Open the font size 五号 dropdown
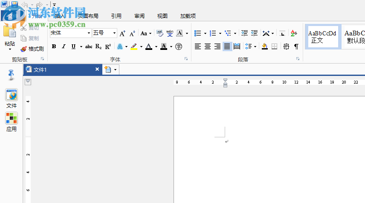The width and height of the screenshot is (365, 203). pyautogui.click(x=114, y=33)
